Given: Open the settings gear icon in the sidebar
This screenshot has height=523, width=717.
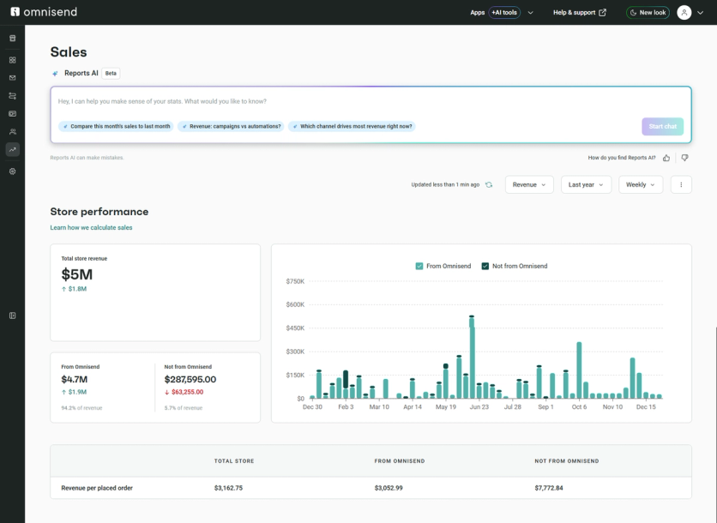Looking at the screenshot, I should [12, 171].
